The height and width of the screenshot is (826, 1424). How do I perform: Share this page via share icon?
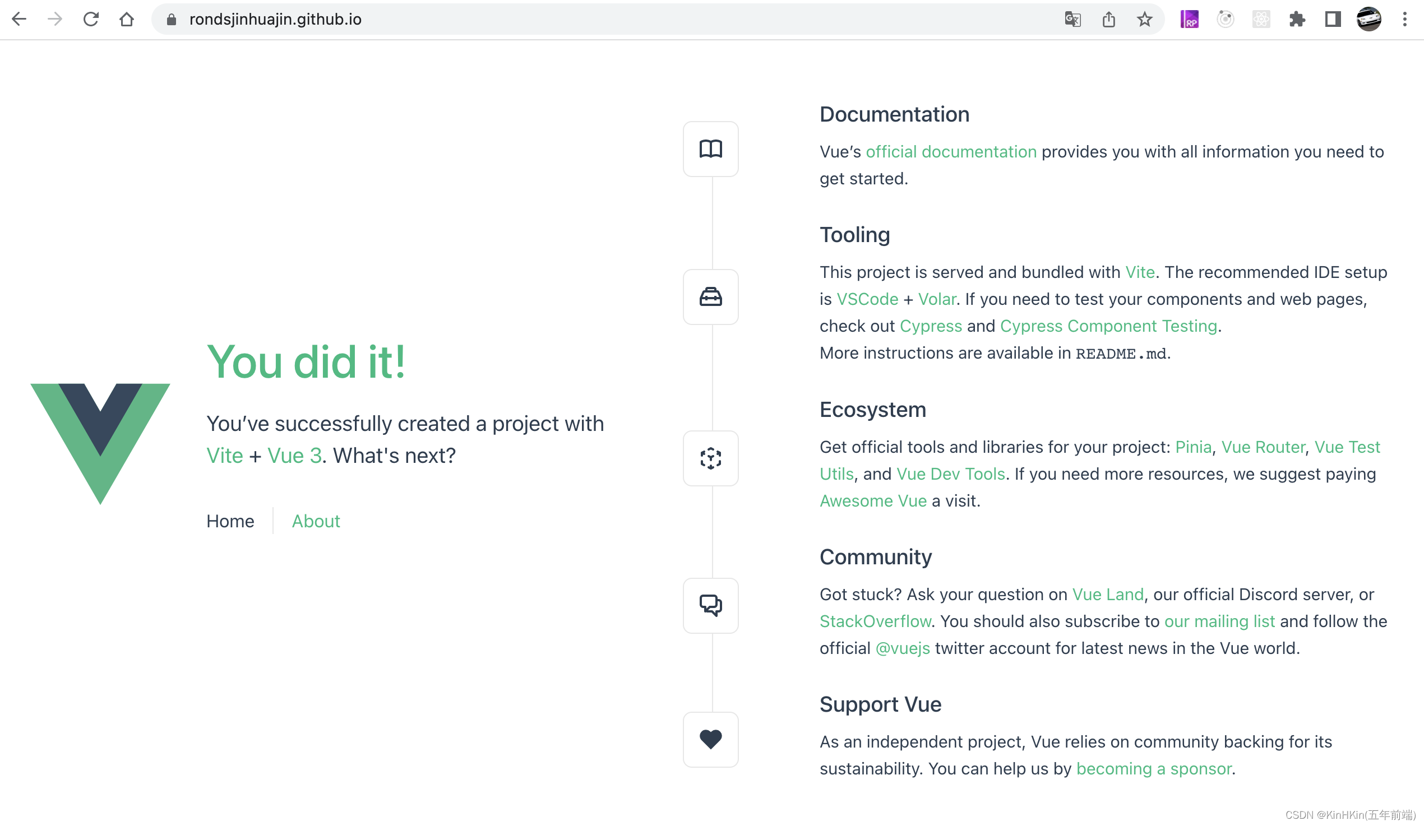(x=1109, y=19)
